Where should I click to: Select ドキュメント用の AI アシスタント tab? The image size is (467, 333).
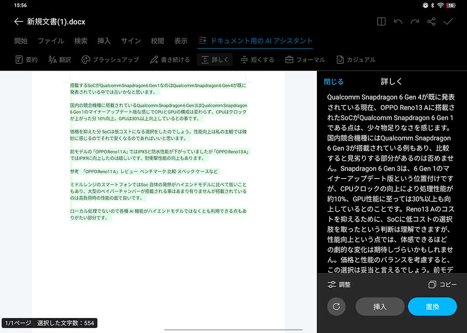pyautogui.click(x=255, y=41)
